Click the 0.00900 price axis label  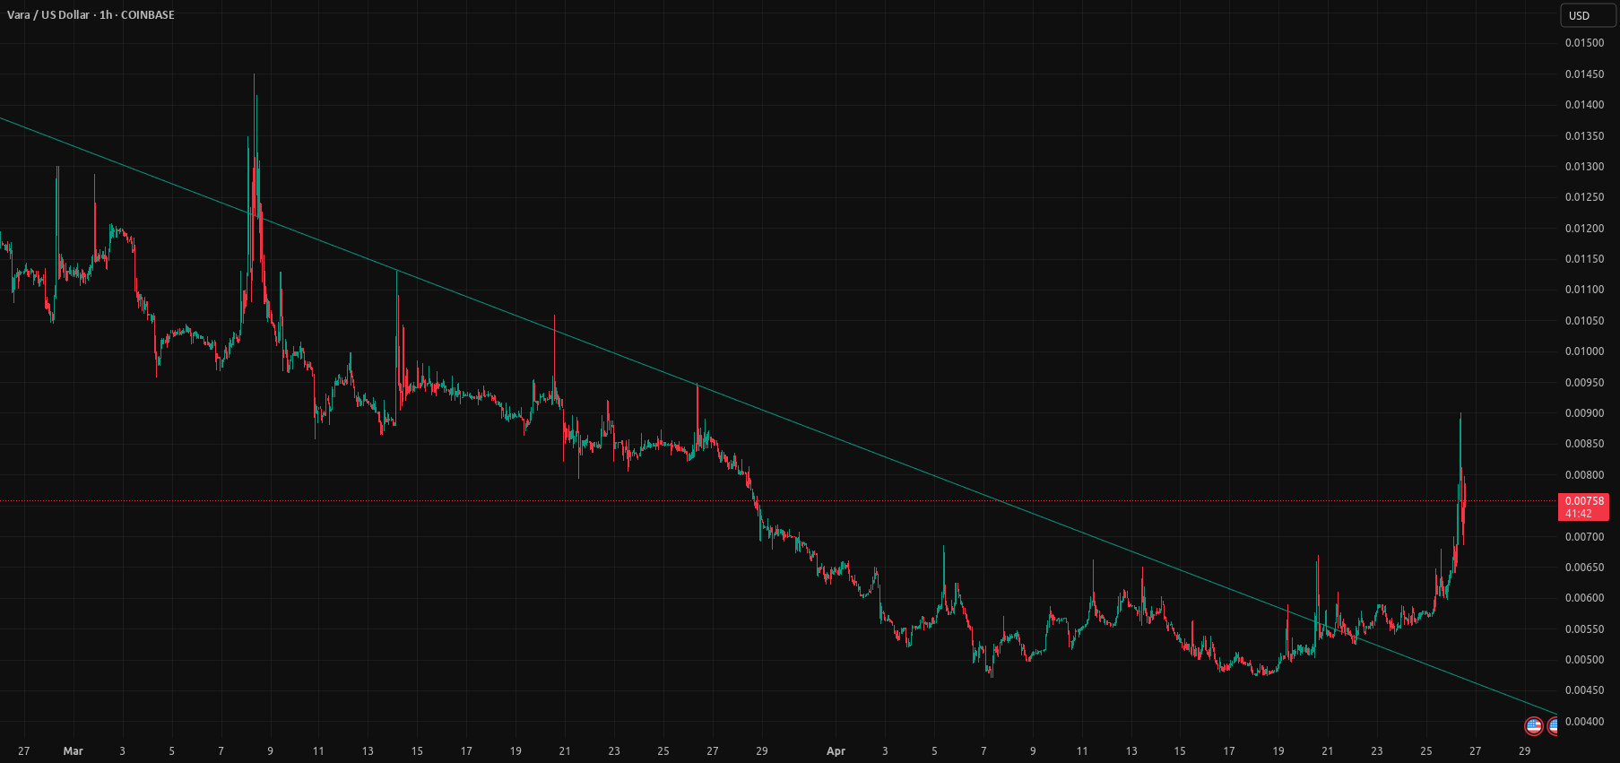(x=1584, y=413)
